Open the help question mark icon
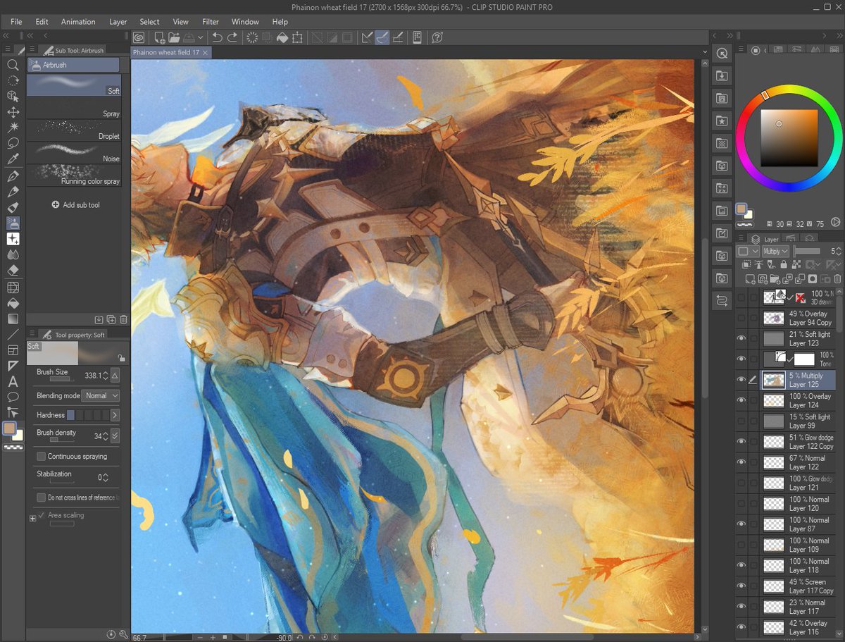The image size is (845, 642). pos(437,37)
